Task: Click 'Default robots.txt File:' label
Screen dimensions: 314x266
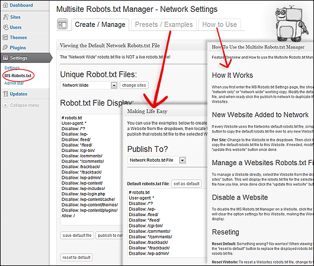Action: pyautogui.click(x=148, y=183)
